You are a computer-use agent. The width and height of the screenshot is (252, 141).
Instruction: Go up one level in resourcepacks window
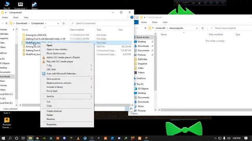(x=145, y=28)
